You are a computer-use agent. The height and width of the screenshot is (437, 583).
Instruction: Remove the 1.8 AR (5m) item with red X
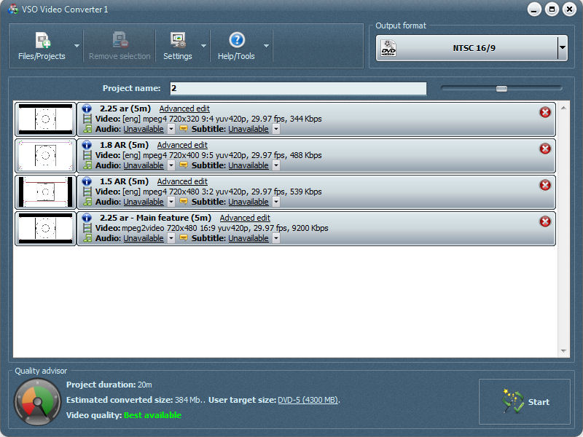[x=545, y=149]
